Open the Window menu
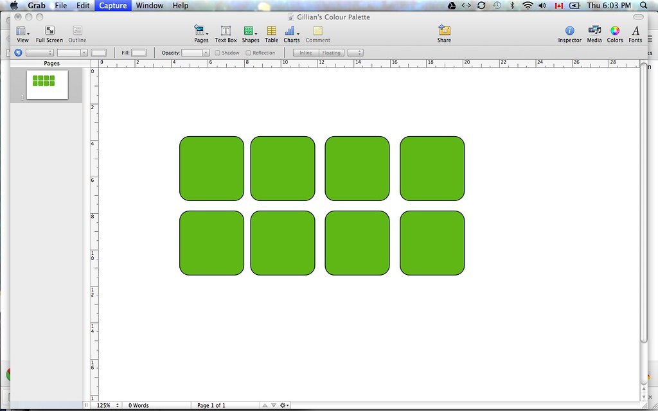Screen dimensions: 658x411 pyautogui.click(x=149, y=5)
